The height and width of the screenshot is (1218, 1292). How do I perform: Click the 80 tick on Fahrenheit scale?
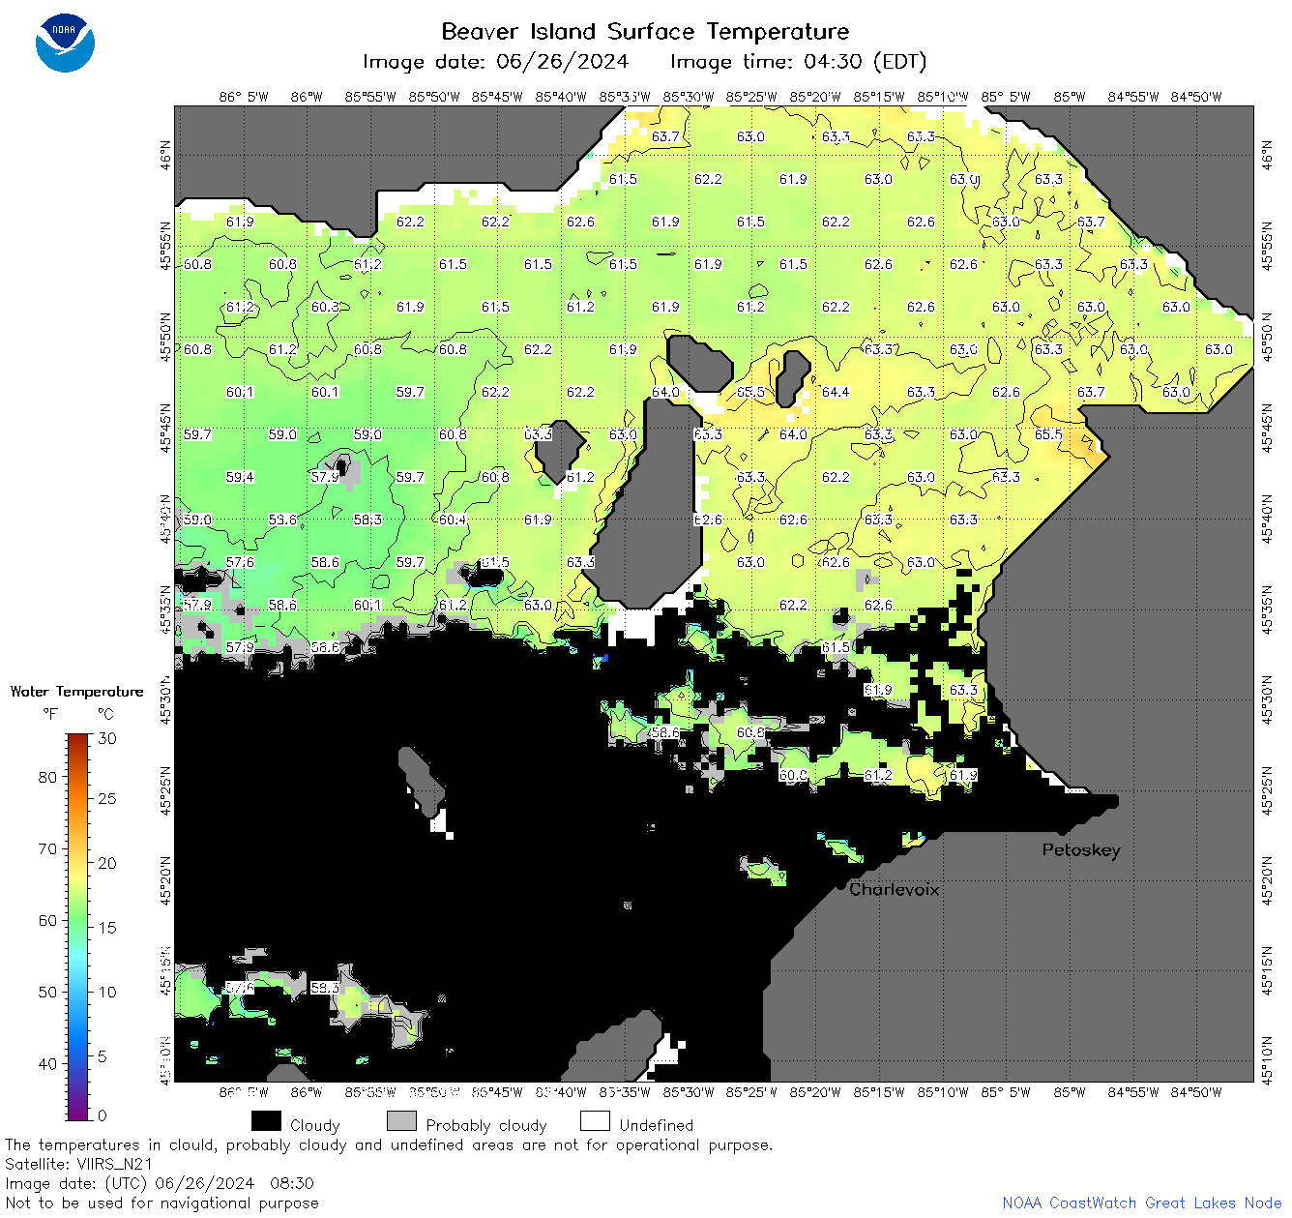click(x=47, y=777)
